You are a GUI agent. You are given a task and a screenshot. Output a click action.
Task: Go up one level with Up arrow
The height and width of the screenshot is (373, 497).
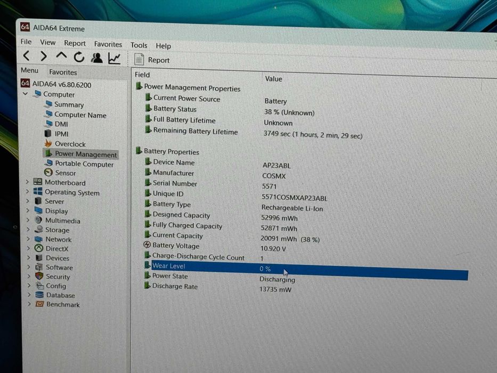pos(61,56)
